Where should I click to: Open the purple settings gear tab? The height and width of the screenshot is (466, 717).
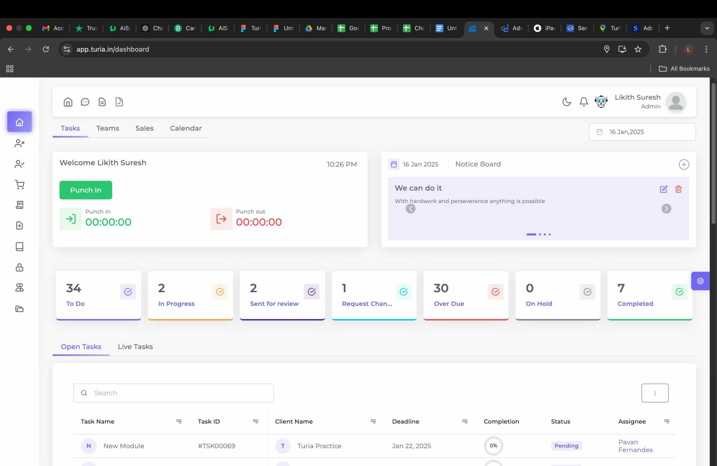pyautogui.click(x=700, y=281)
